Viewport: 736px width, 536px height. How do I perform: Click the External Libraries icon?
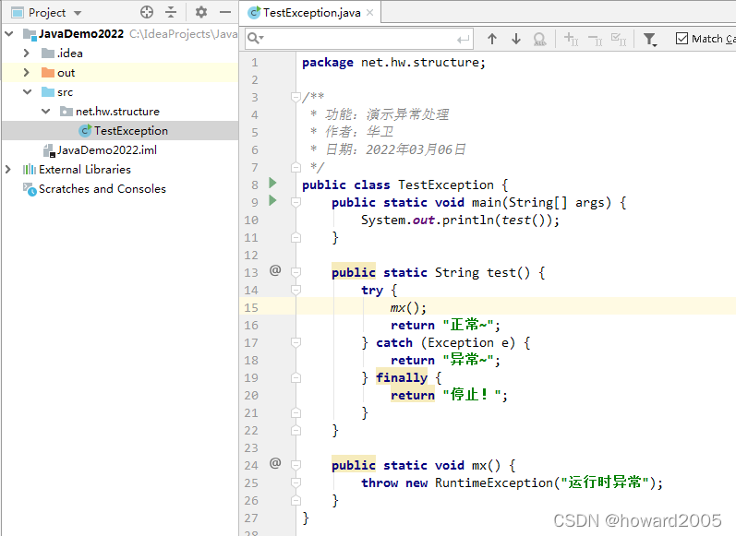30,170
